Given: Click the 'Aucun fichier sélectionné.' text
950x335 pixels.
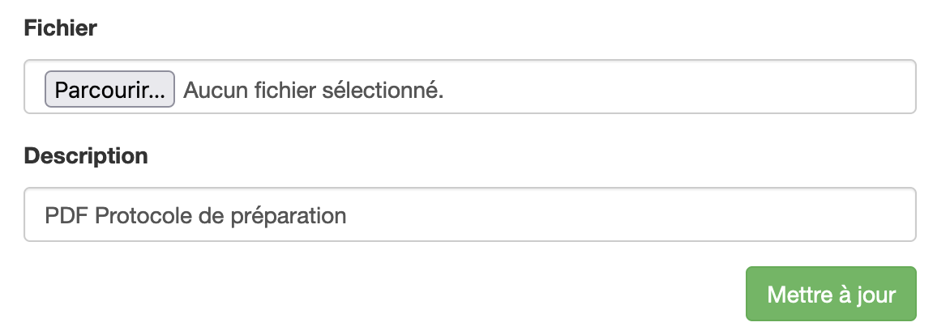Looking at the screenshot, I should coord(313,90).
